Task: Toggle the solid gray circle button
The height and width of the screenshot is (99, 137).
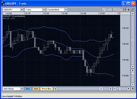Action: click(129, 10)
